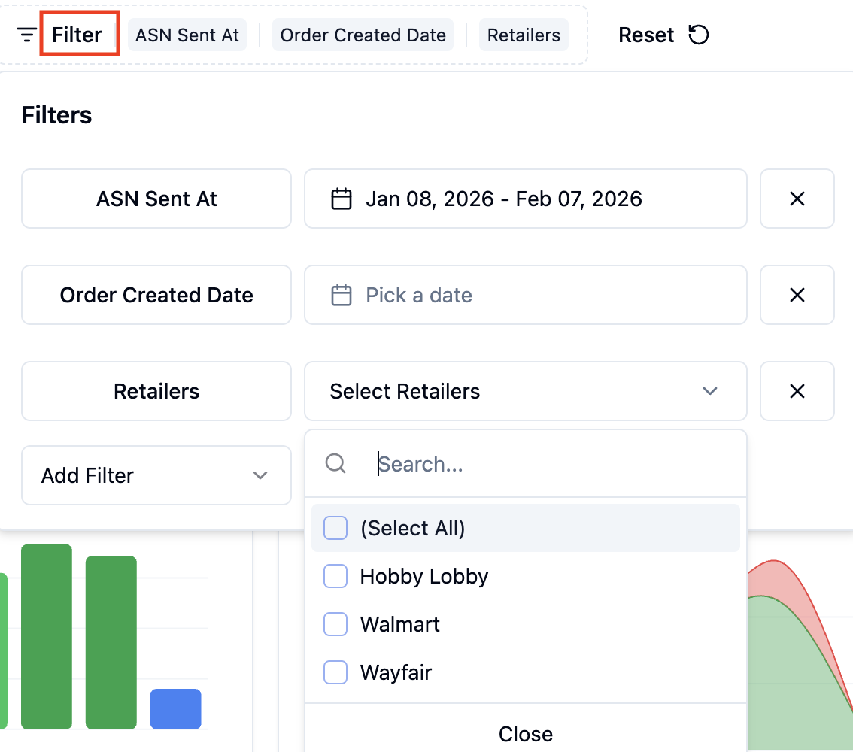Click the magnifier icon in retailer search
853x752 pixels.
coord(335,464)
